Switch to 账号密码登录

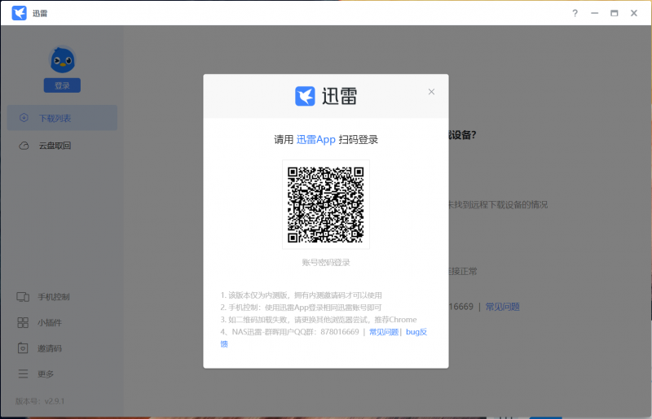(x=325, y=263)
